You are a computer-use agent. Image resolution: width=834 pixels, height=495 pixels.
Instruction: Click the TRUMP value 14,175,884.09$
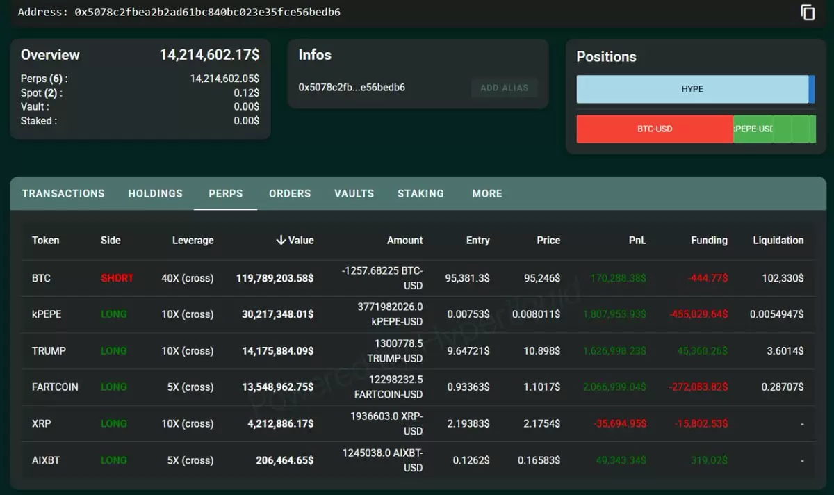click(x=277, y=351)
